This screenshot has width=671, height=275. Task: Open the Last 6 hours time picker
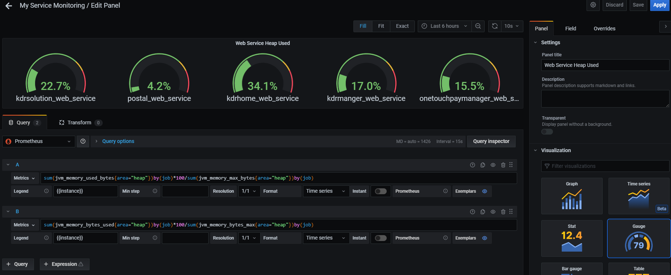click(444, 26)
